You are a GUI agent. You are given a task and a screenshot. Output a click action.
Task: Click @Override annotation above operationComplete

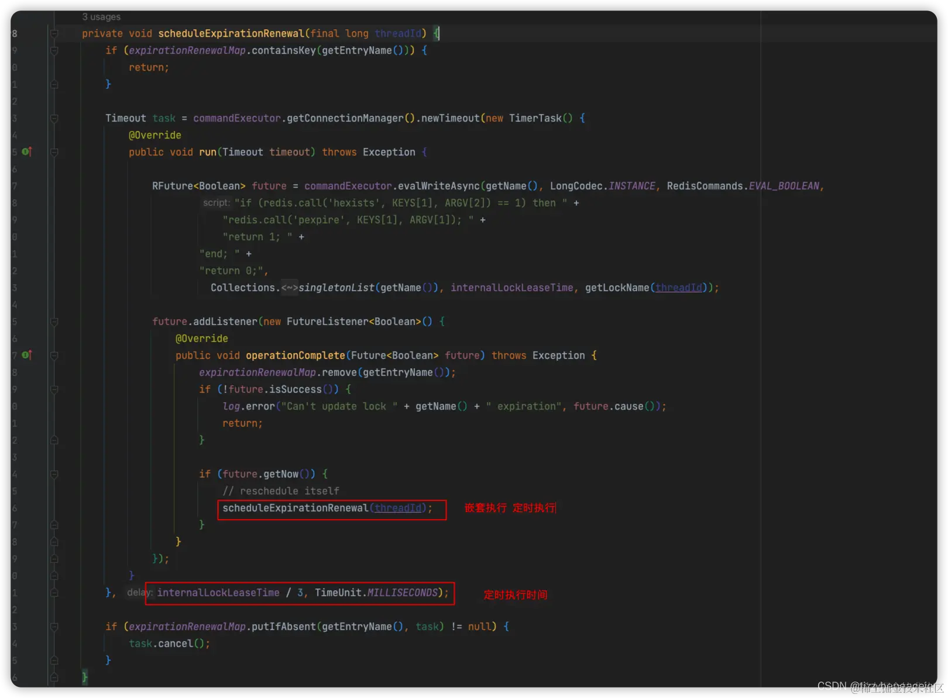point(202,338)
